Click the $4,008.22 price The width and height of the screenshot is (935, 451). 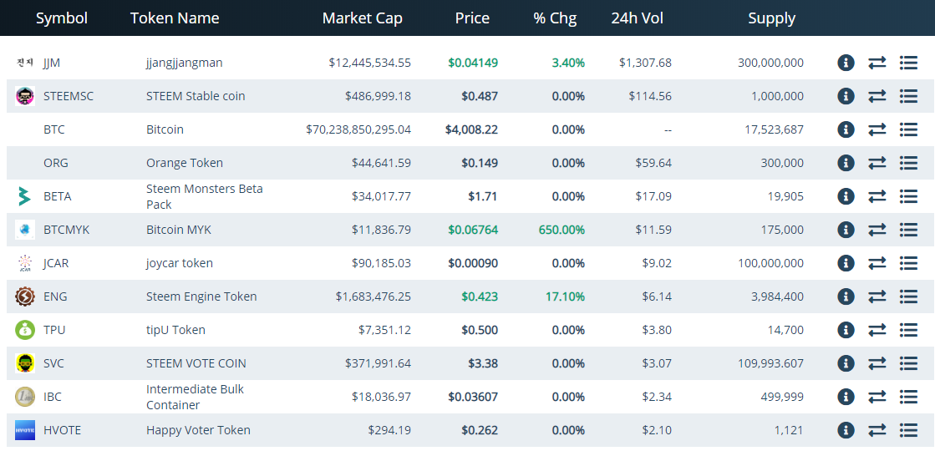click(471, 129)
